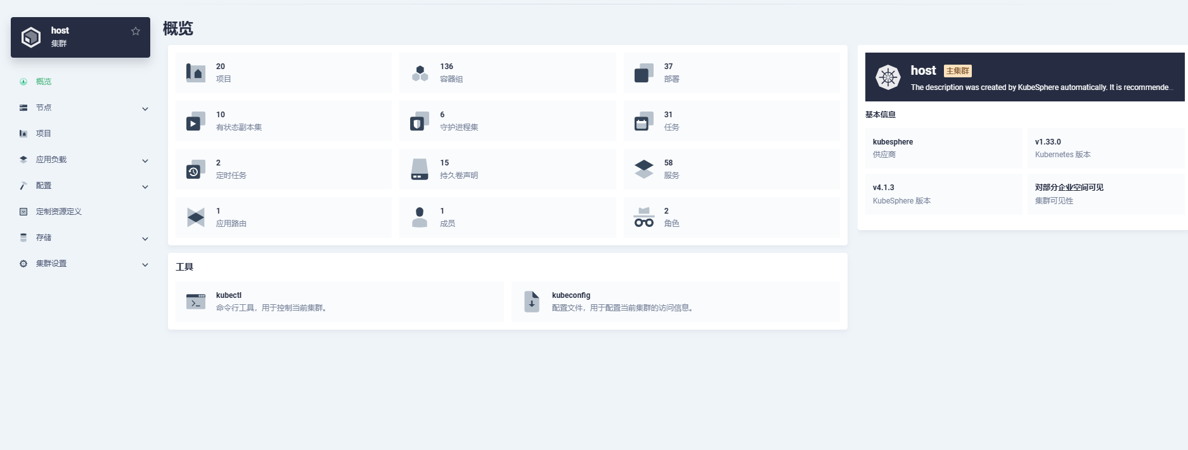Click the kubectl terminal icon
This screenshot has height=450, width=1188.
196,302
